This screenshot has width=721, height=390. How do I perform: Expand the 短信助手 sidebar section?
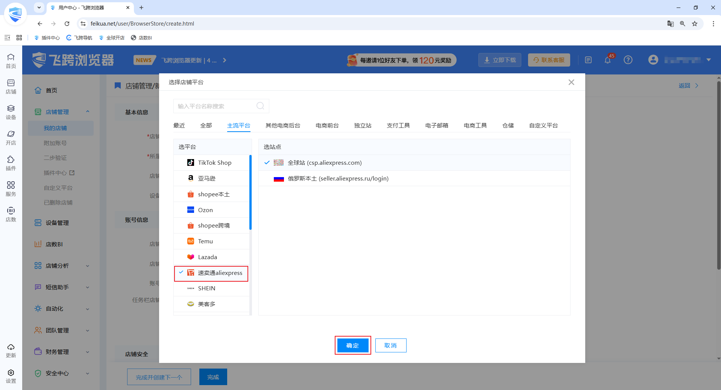pyautogui.click(x=88, y=287)
